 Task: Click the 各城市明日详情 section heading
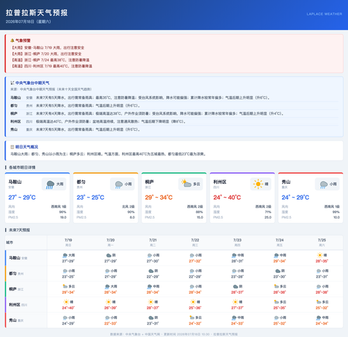click(x=22, y=167)
